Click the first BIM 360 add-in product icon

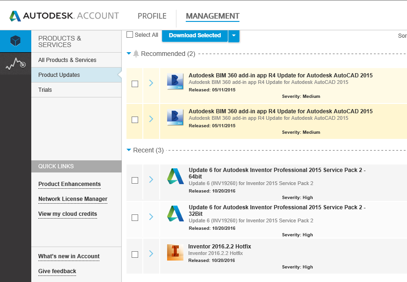[x=175, y=82]
